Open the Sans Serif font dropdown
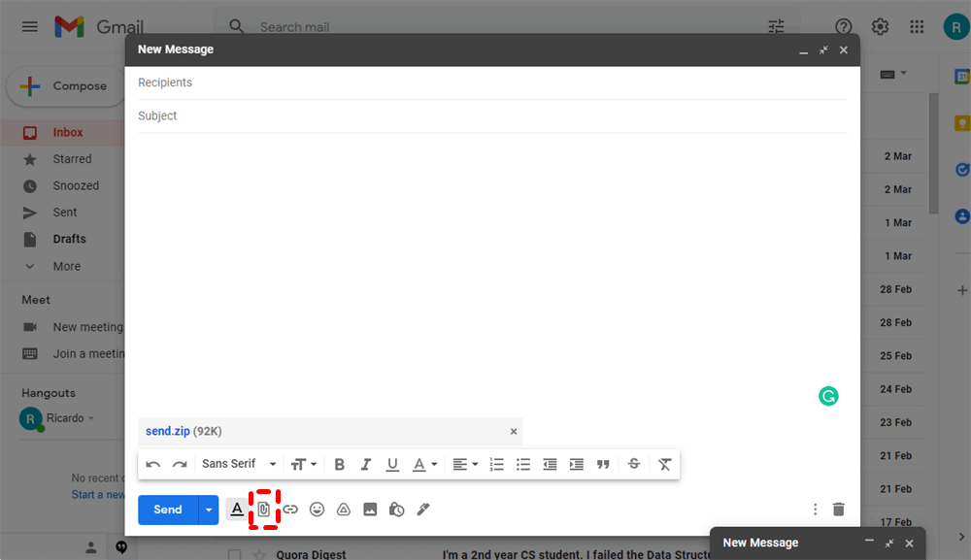The width and height of the screenshot is (971, 560). click(x=239, y=464)
